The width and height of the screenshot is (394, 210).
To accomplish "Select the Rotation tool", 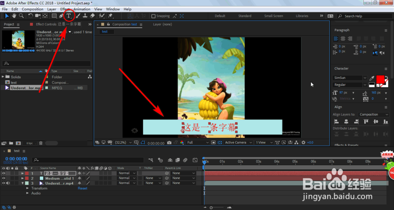I will pos(30,16).
